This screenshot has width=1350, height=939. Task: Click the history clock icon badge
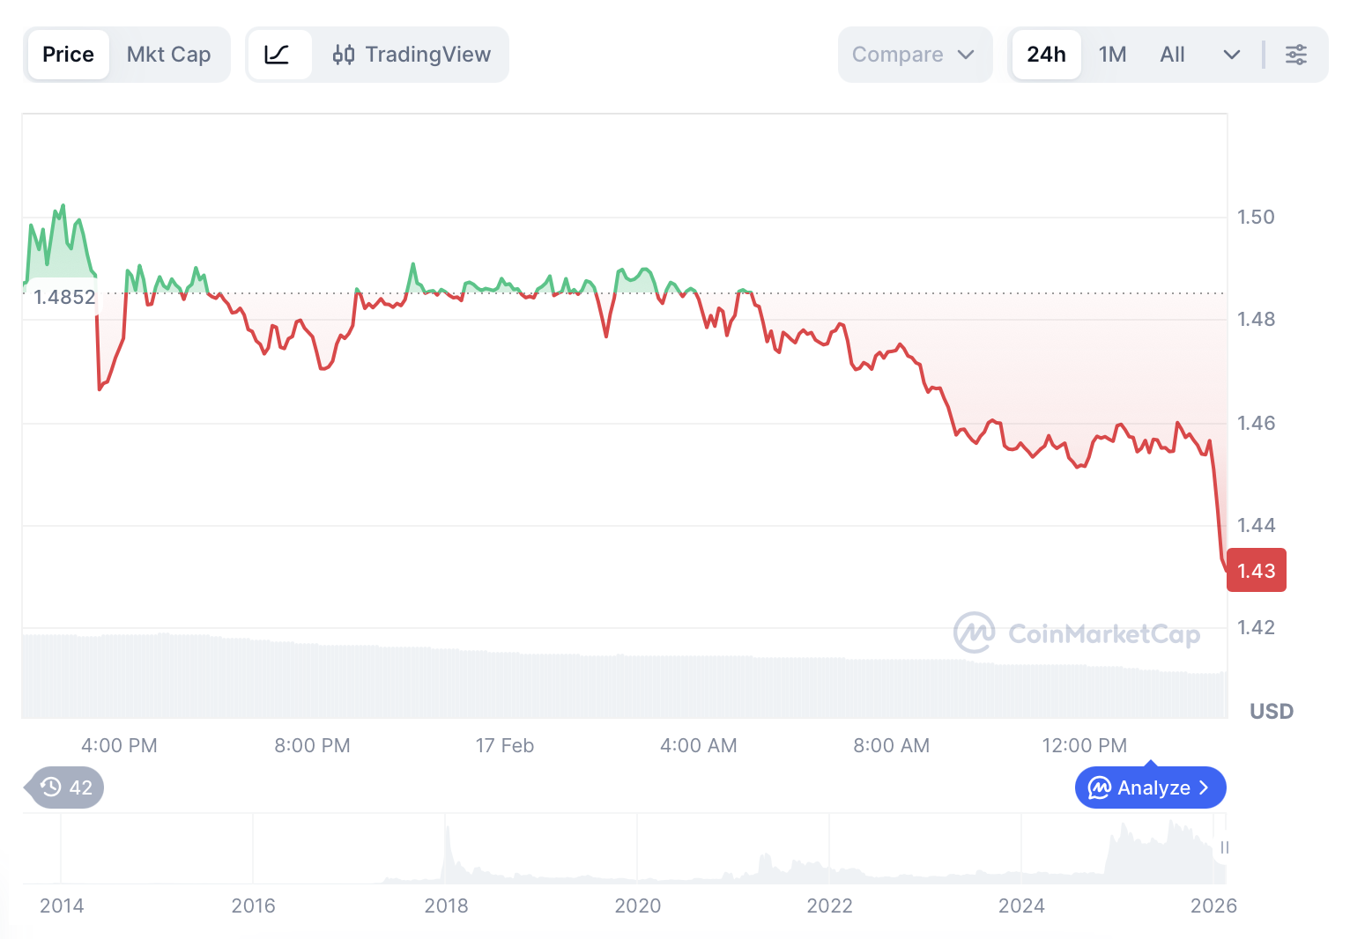coord(51,787)
